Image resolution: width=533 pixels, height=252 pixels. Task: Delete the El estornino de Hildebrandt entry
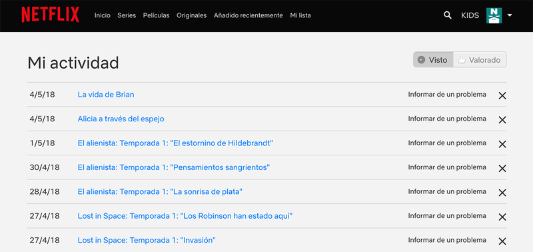(502, 144)
